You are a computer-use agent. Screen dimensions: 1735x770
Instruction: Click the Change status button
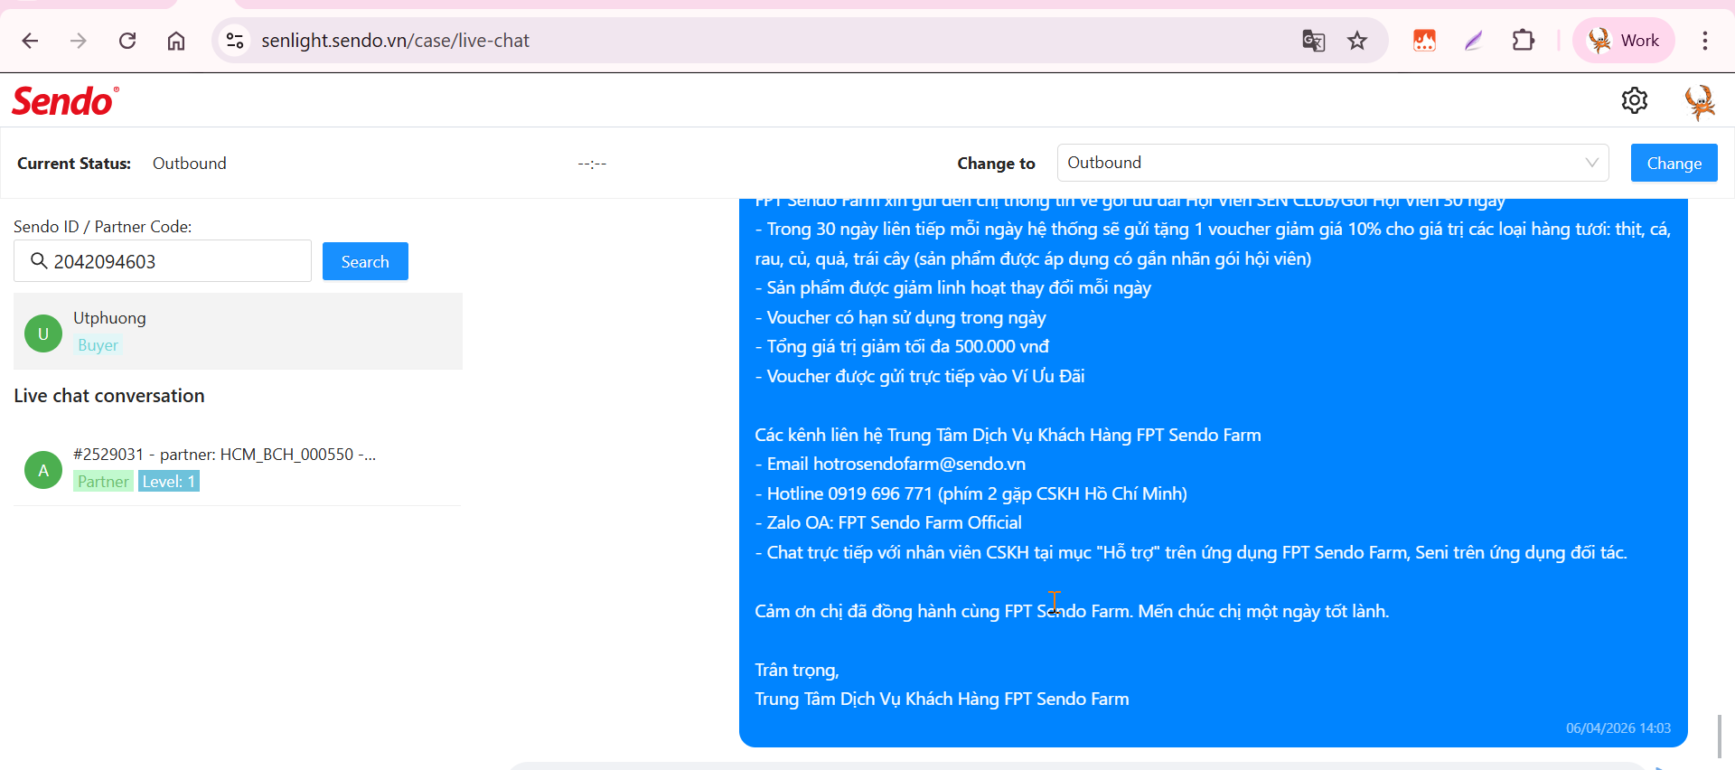(x=1674, y=163)
